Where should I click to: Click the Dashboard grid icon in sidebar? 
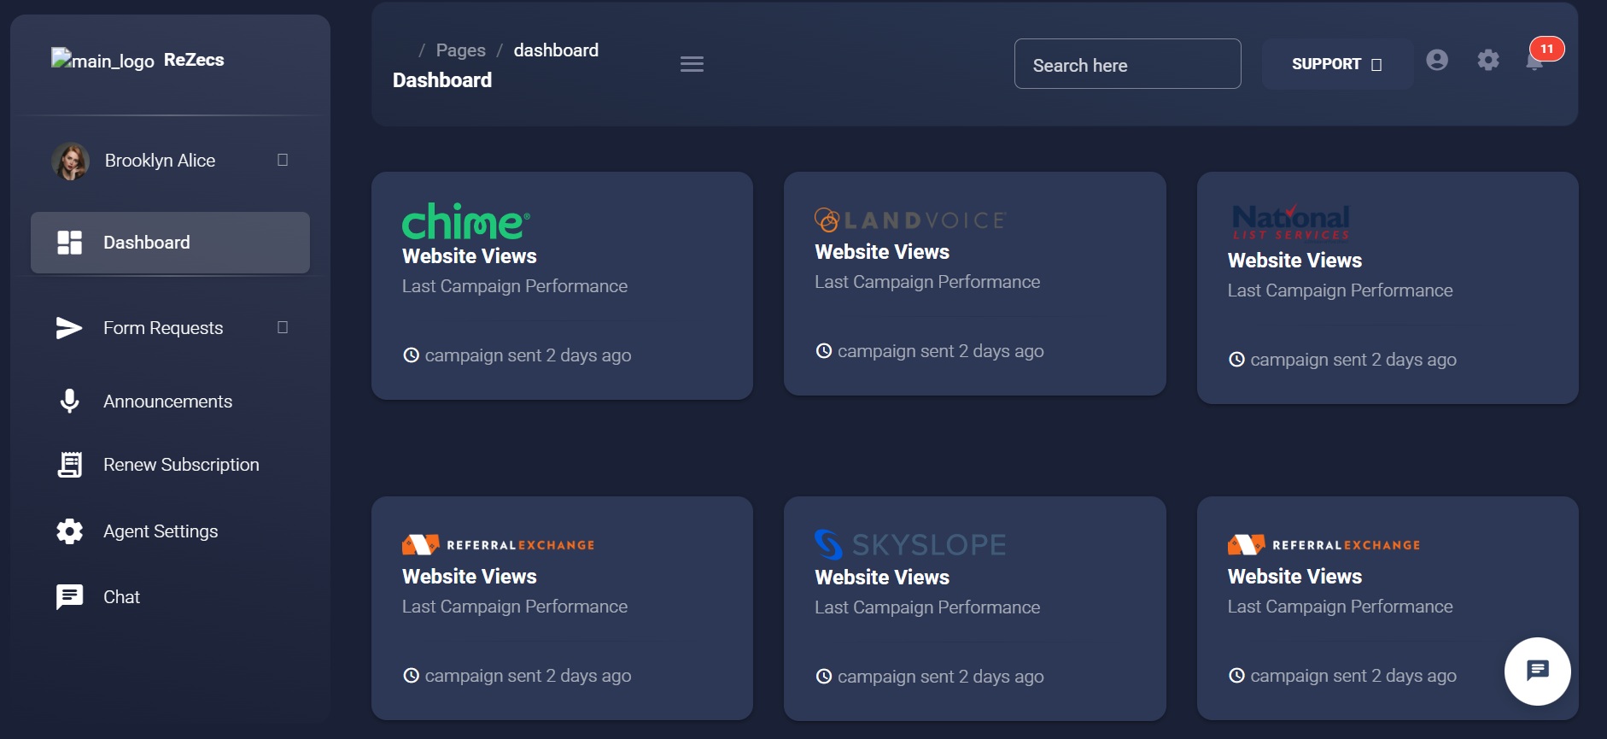coord(69,243)
